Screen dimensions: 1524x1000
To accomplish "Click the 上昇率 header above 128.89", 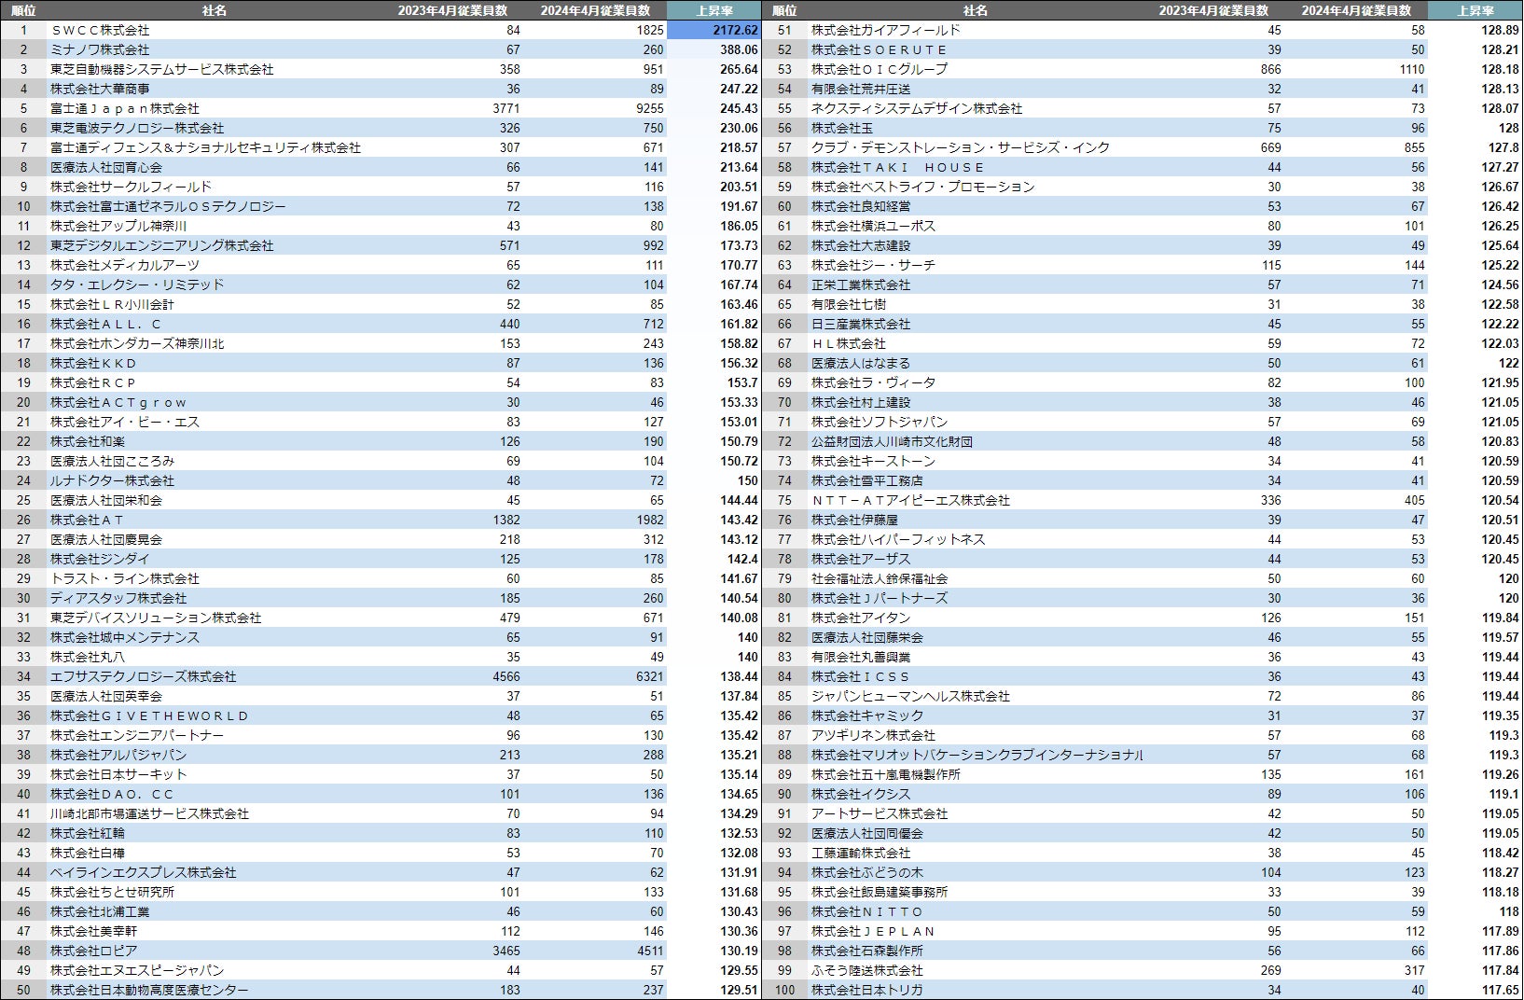I will 1475,10.
